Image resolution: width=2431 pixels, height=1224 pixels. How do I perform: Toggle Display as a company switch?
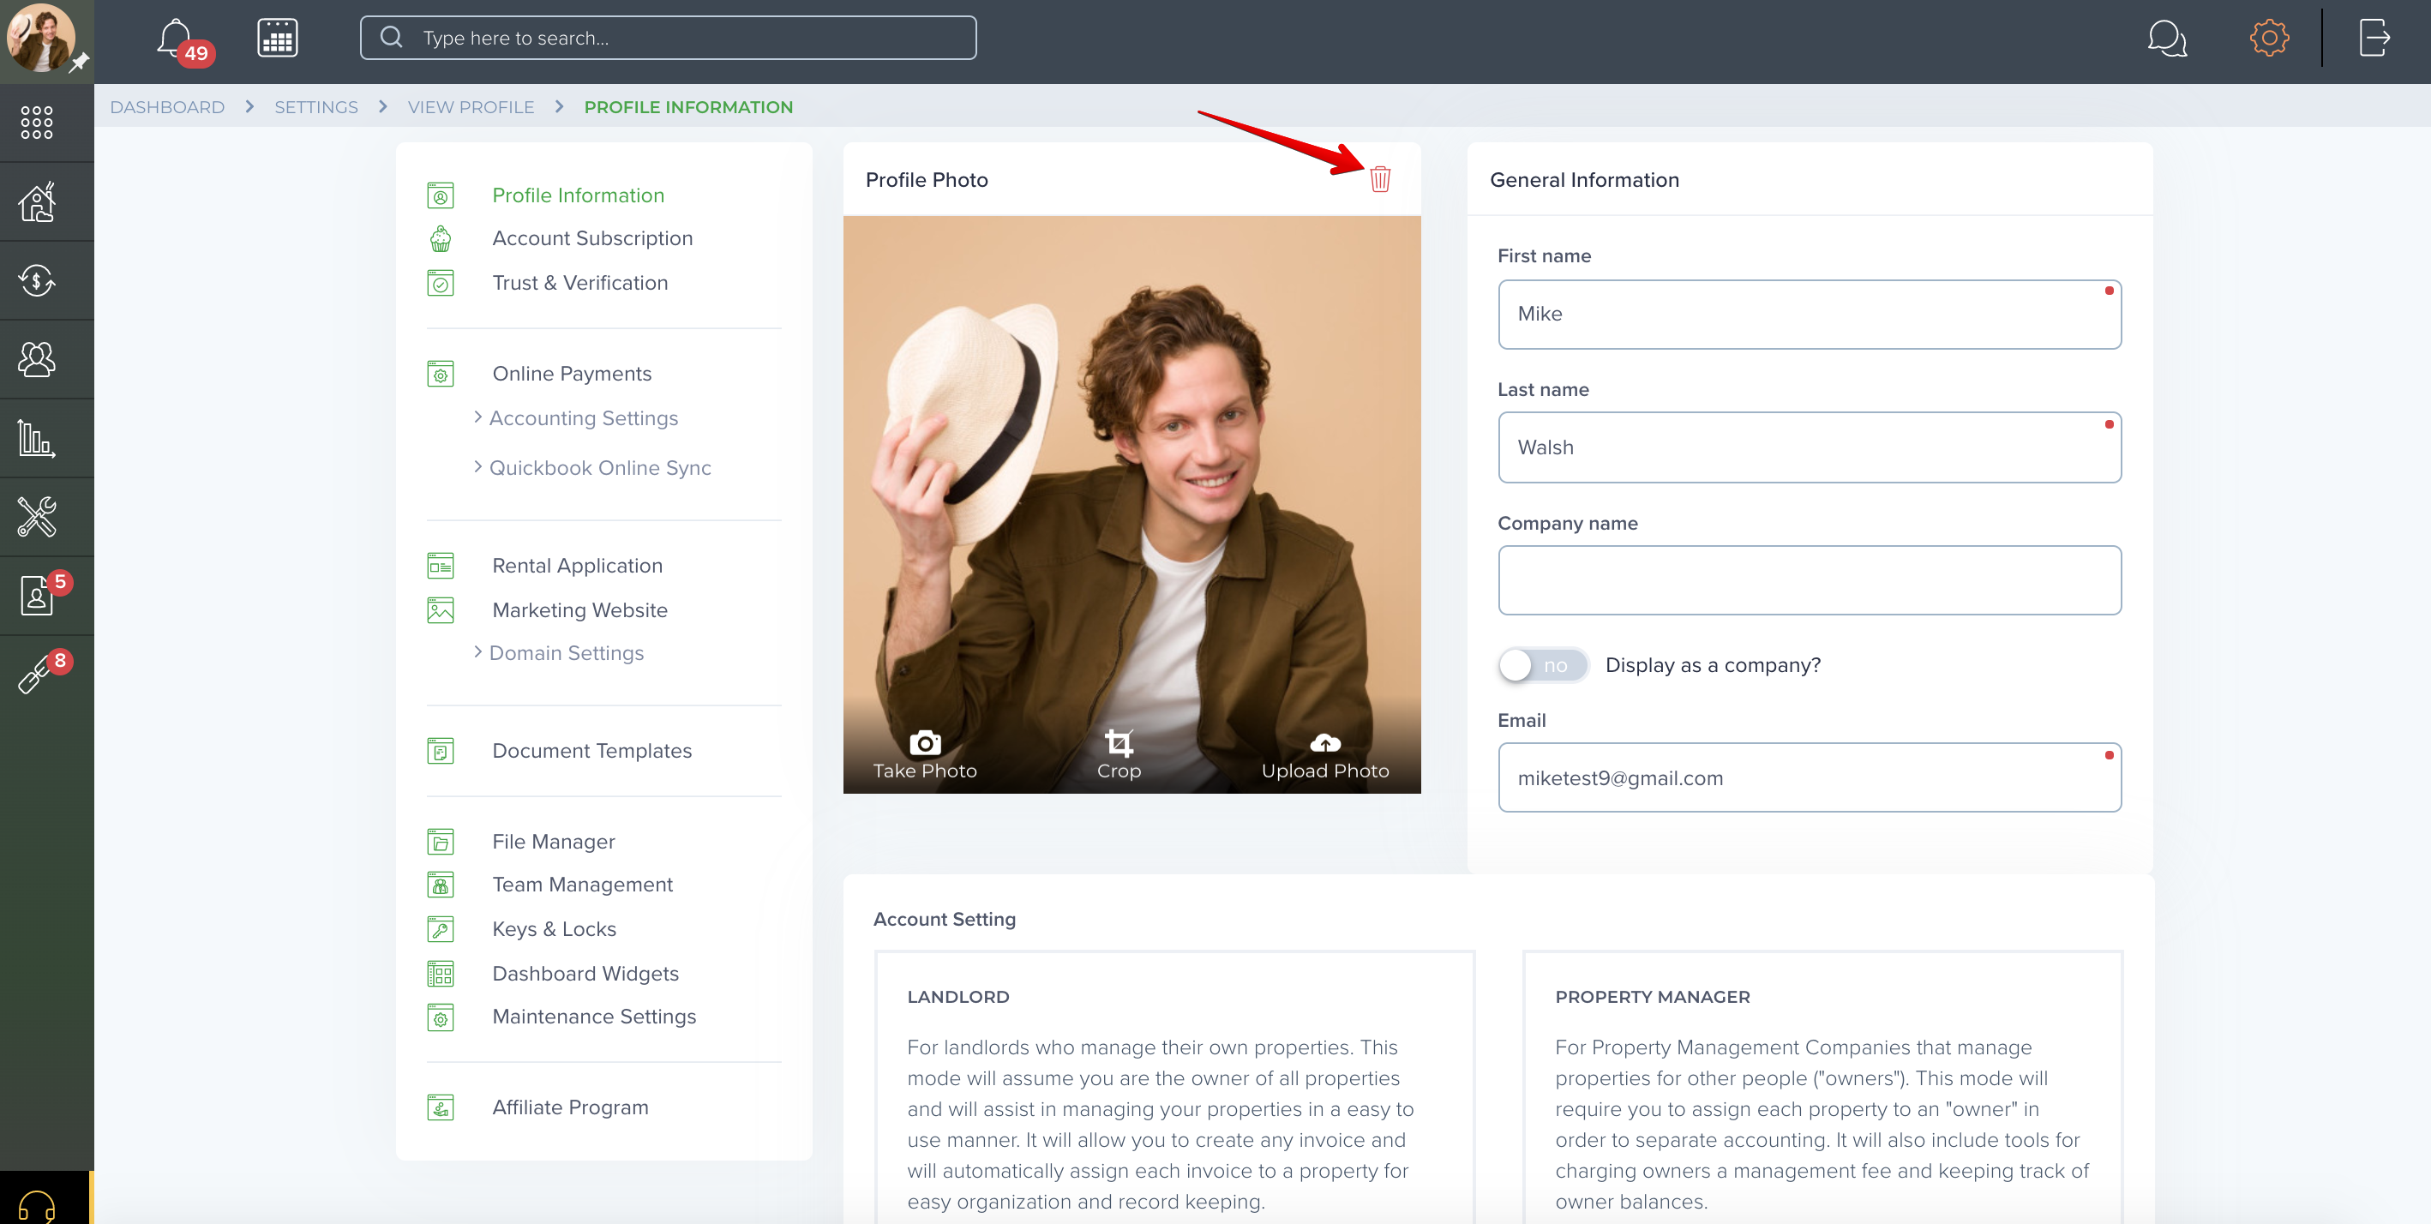click(x=1542, y=665)
